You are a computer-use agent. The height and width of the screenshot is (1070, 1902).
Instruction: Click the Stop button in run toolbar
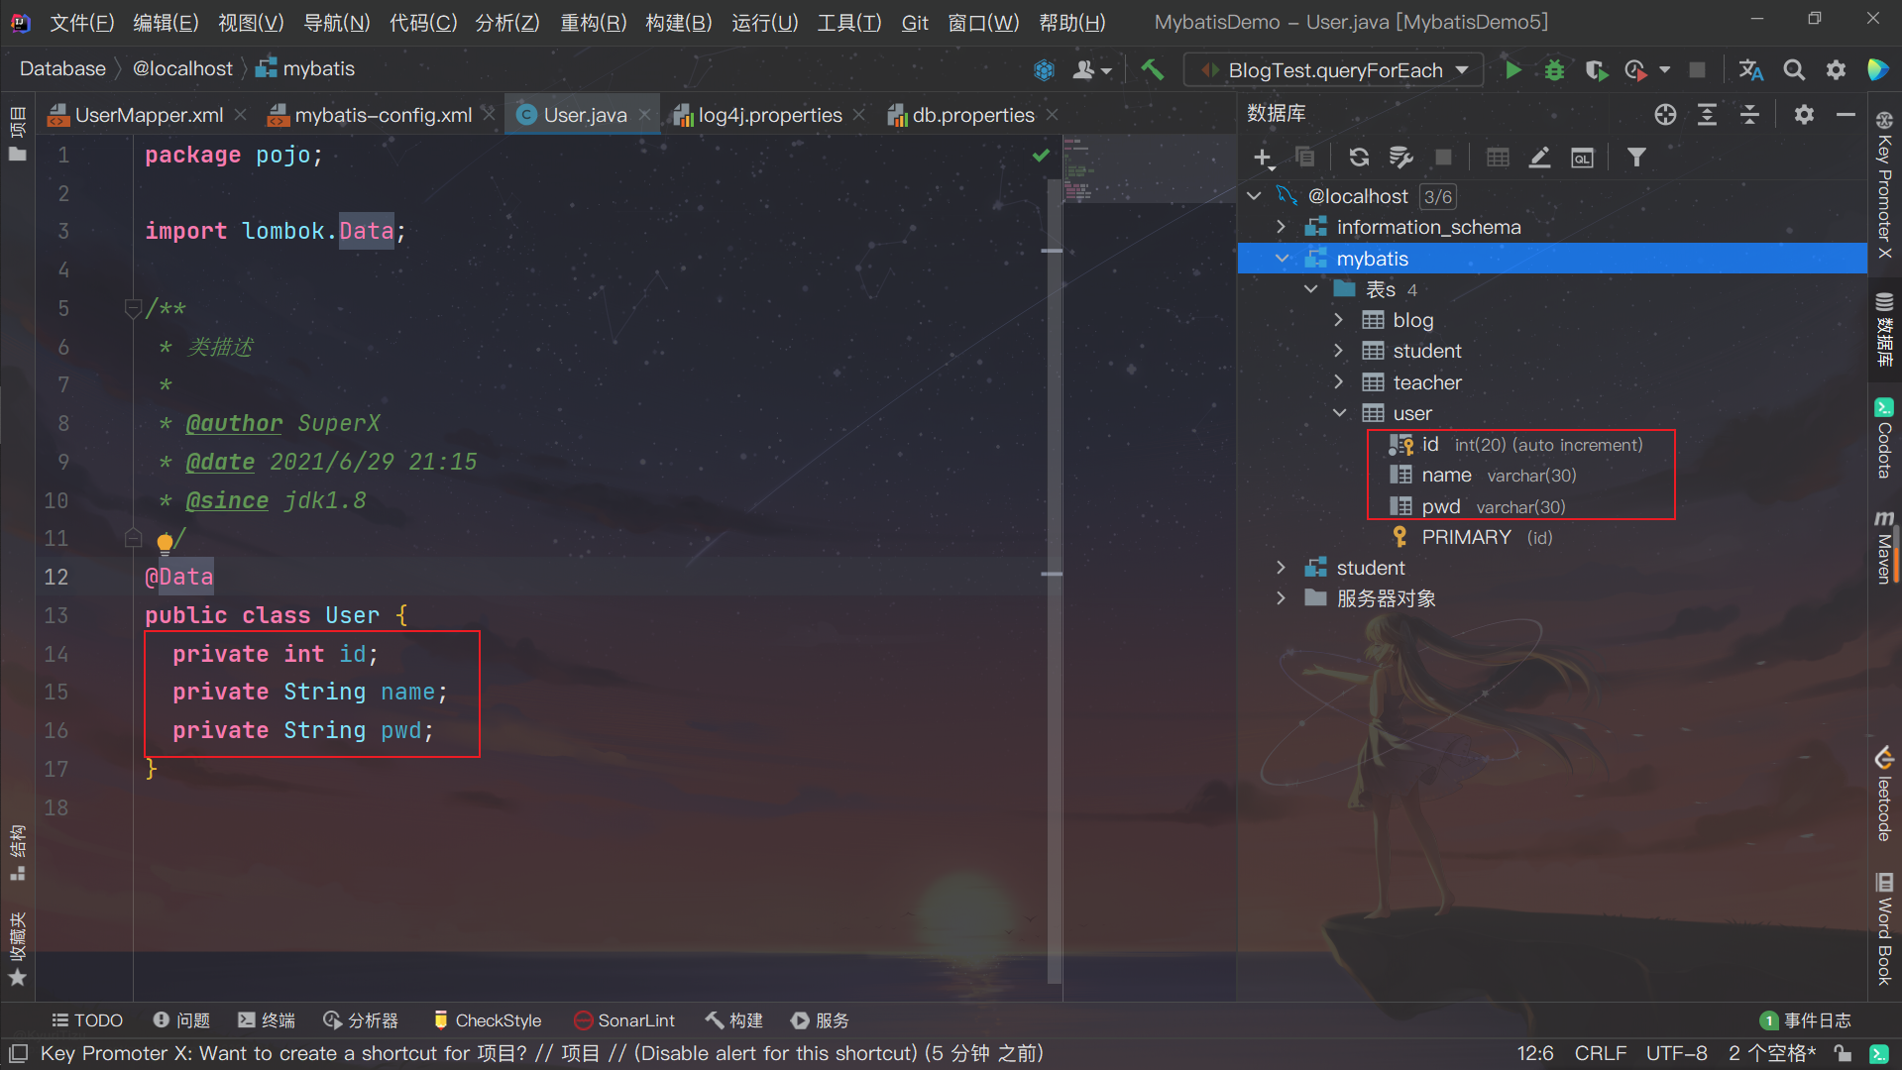(1697, 70)
